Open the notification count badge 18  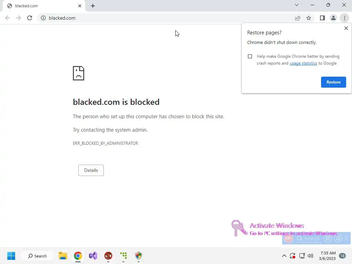(x=343, y=256)
